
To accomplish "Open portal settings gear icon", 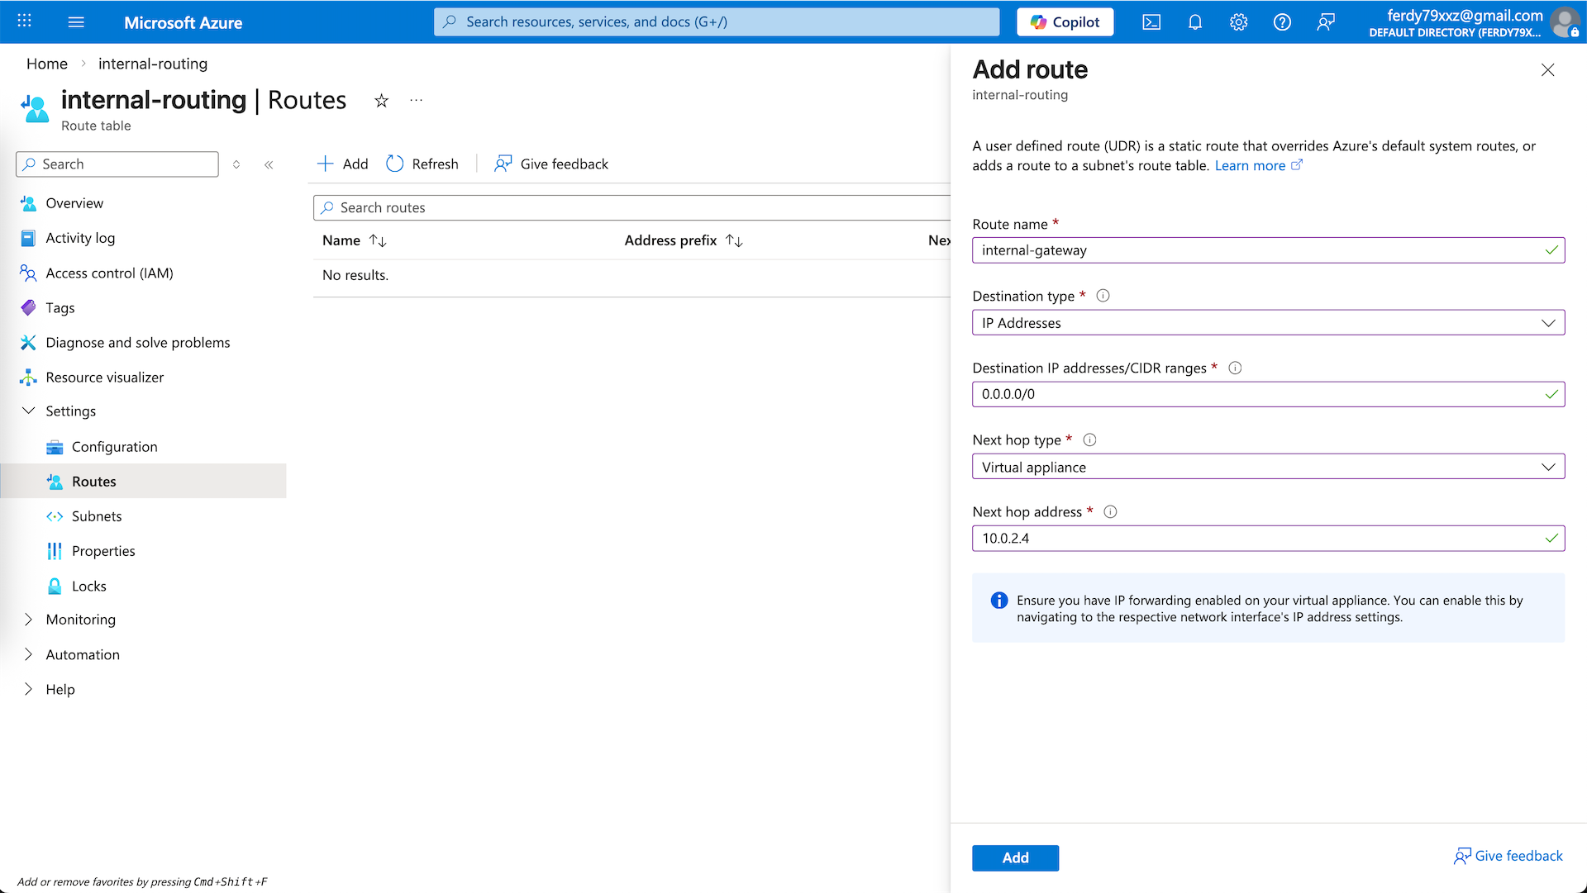I will [x=1238, y=22].
